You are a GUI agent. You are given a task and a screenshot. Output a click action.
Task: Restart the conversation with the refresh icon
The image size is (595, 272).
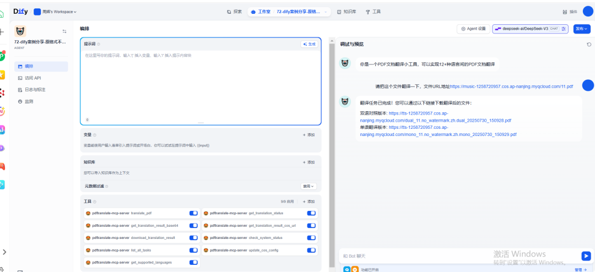pyautogui.click(x=589, y=45)
